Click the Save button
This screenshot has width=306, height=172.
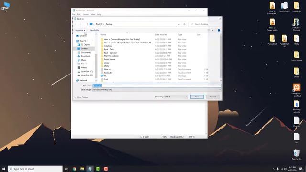click(x=197, y=97)
